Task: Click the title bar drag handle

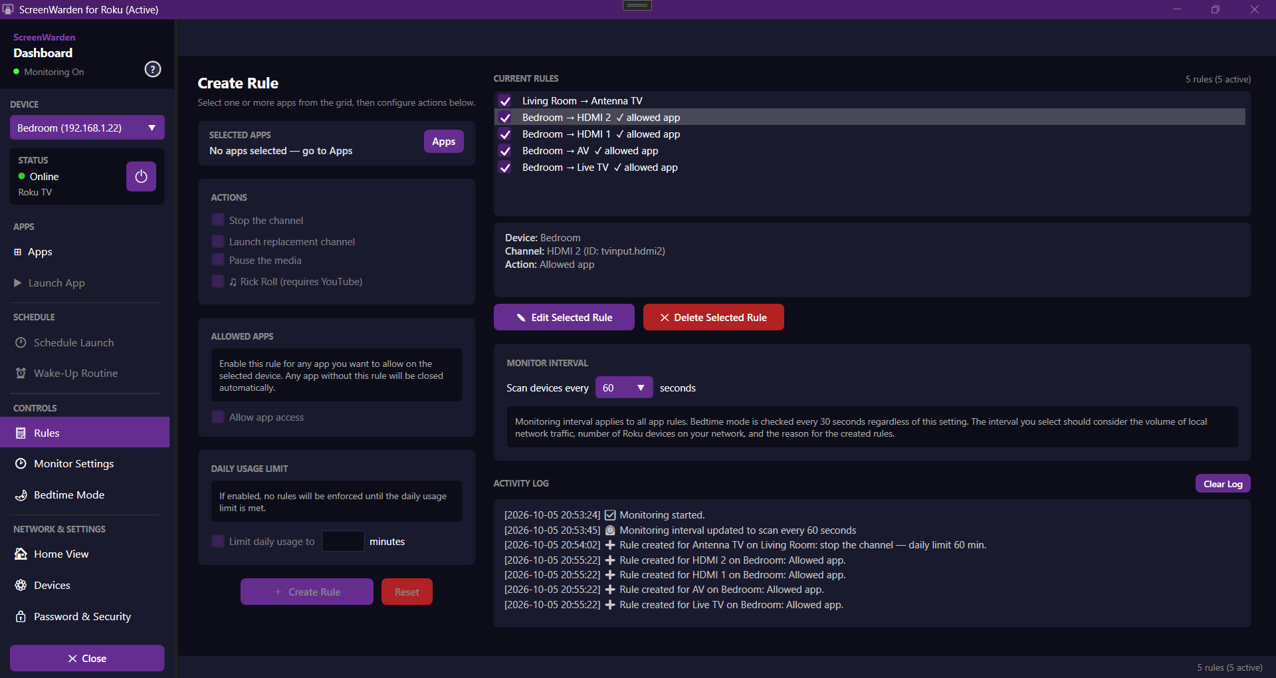Action: 637,5
